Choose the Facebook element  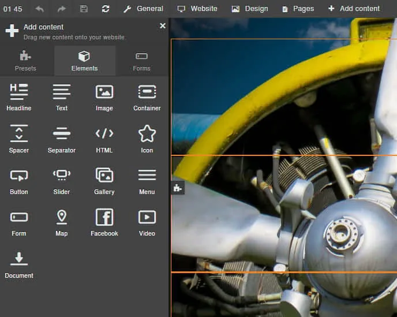click(104, 223)
